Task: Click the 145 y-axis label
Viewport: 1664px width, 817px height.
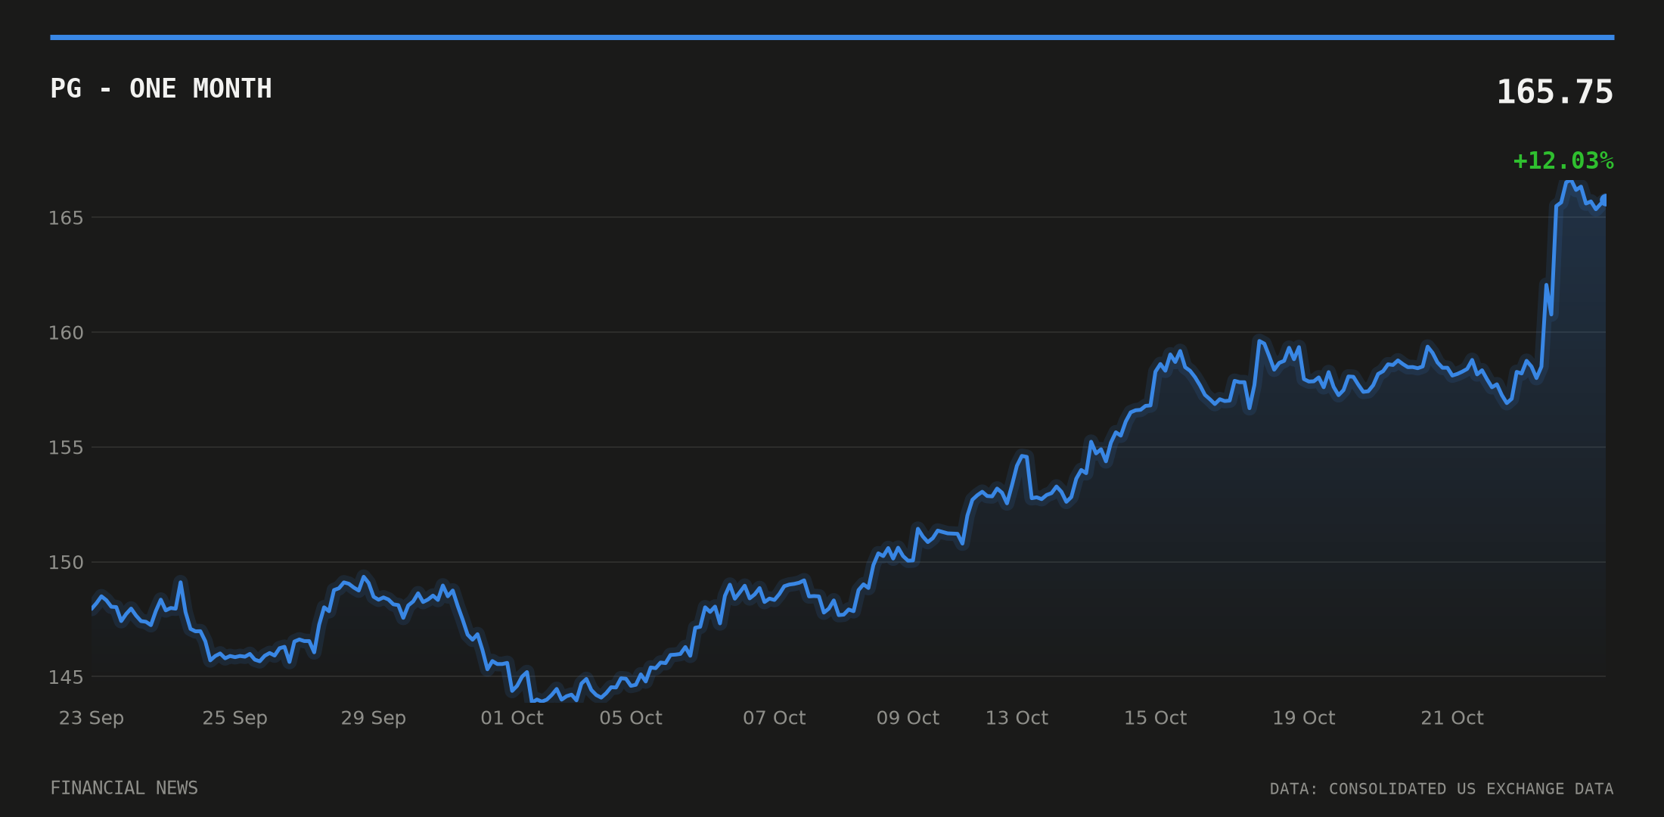Action: pos(66,677)
